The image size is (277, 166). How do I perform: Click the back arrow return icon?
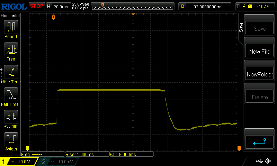coord(259,141)
